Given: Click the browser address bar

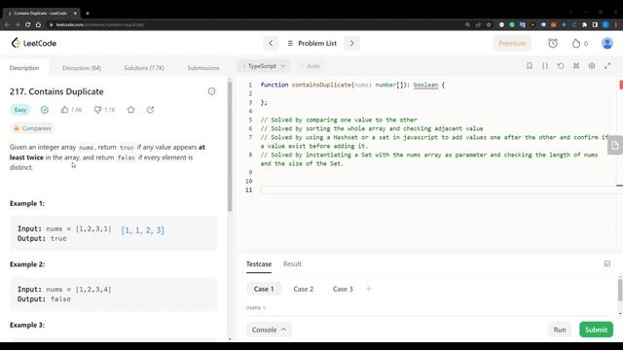Looking at the screenshot, I should click(254, 24).
